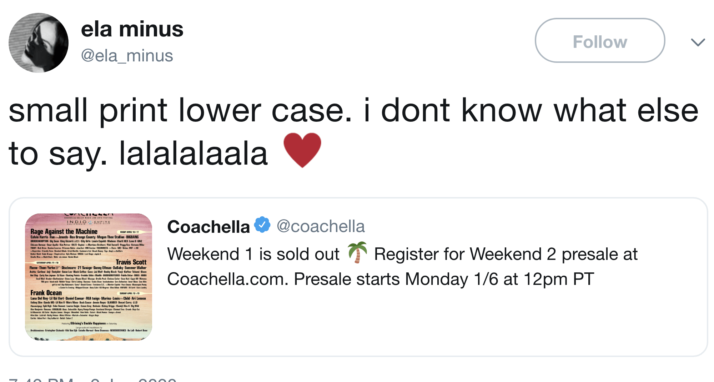Open the tweet options chevron menu
The width and height of the screenshot is (714, 382).
698,42
